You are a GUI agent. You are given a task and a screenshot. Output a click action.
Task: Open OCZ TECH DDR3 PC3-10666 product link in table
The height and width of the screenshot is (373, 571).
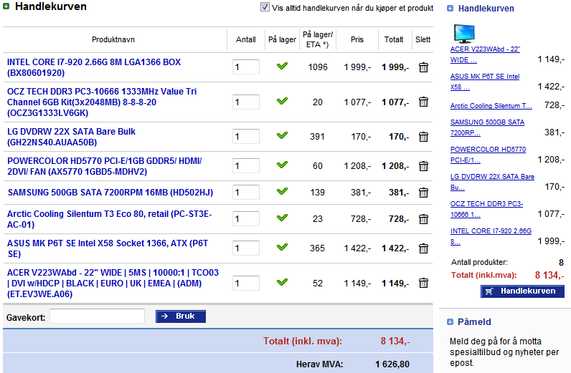[x=102, y=102]
